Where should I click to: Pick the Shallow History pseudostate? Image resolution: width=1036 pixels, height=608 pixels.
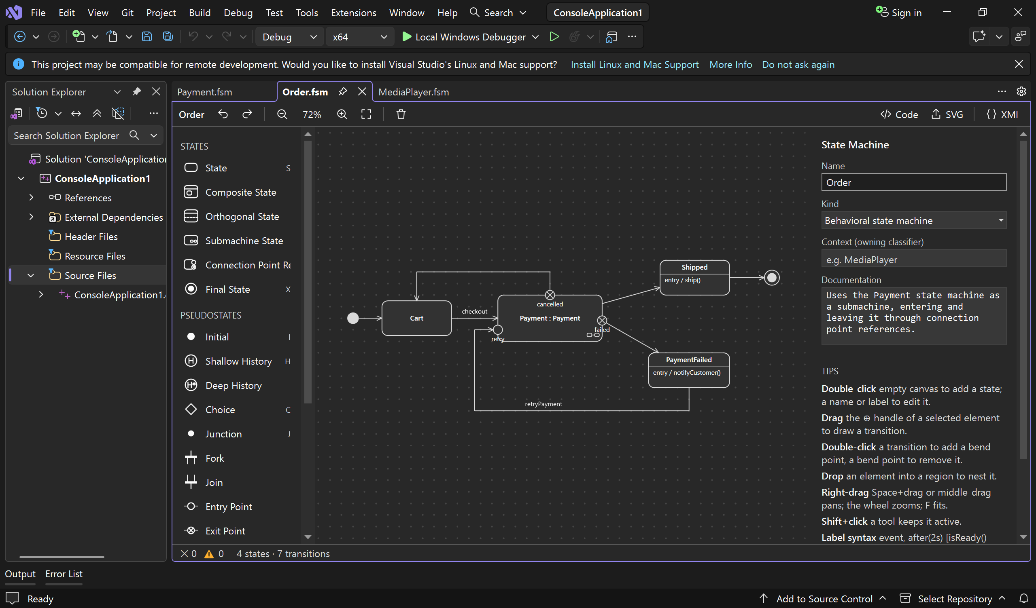click(237, 361)
